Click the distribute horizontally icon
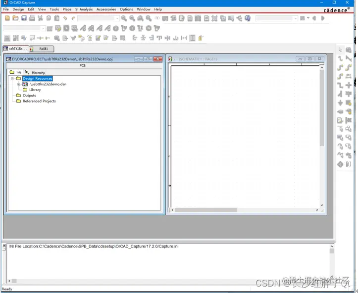 [184, 38]
